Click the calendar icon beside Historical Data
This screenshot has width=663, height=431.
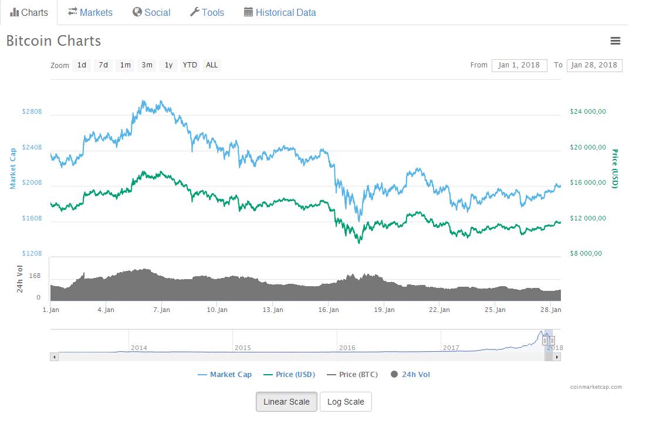tap(248, 12)
